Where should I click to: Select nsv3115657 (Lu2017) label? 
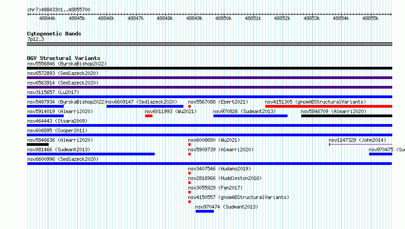pos(53,92)
